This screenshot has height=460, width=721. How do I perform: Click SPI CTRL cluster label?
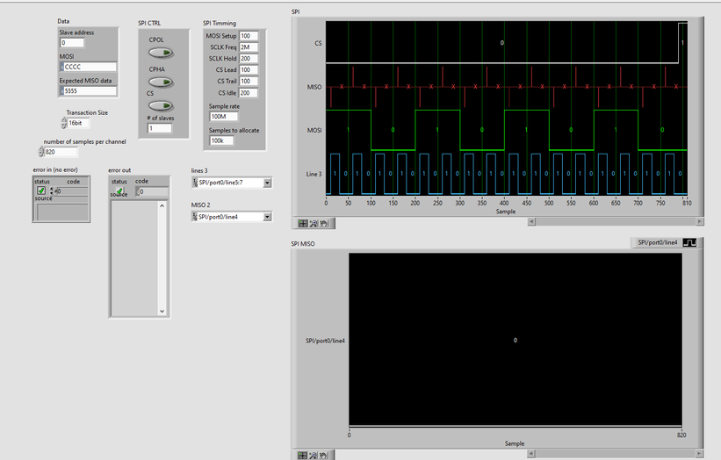149,23
